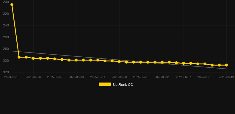Click the y-axis value 260
Image resolution: width=235 pixels, height=114 pixels.
pos(6,37)
